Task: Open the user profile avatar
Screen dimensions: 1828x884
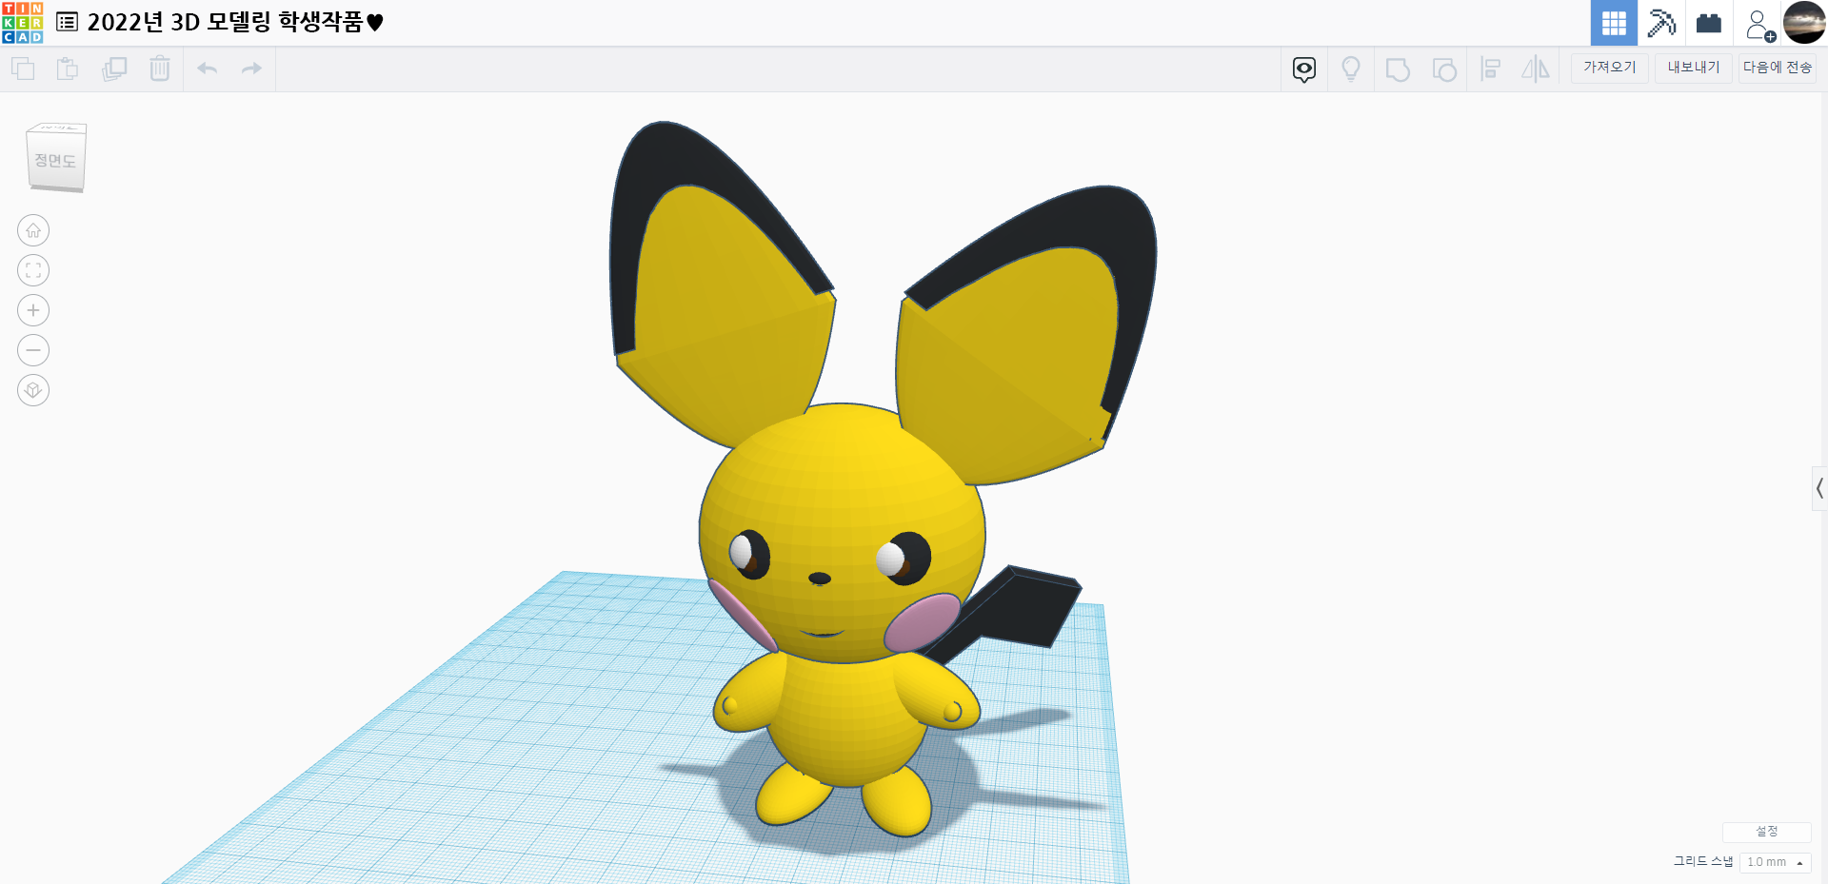Action: pos(1804,23)
